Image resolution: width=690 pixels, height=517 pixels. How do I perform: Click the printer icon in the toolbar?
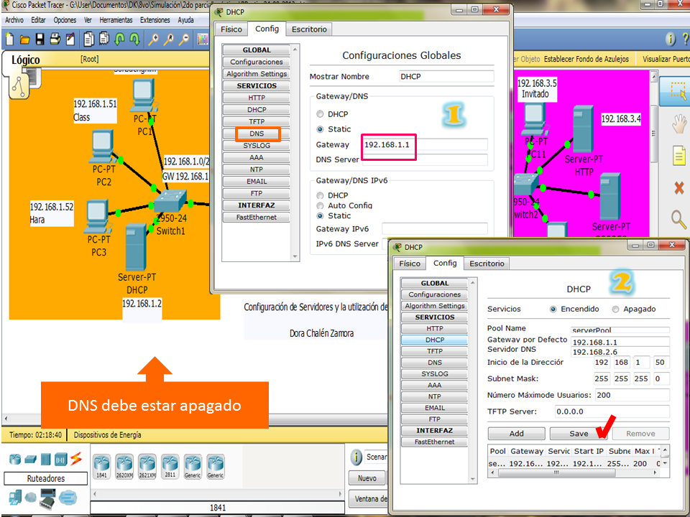(x=55, y=39)
